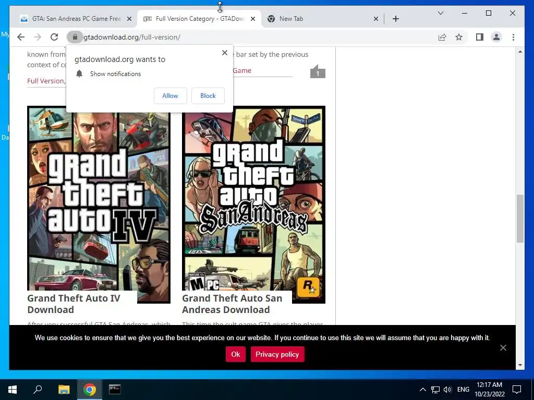
Task: Open the Windows Start menu
Action: tap(13, 390)
